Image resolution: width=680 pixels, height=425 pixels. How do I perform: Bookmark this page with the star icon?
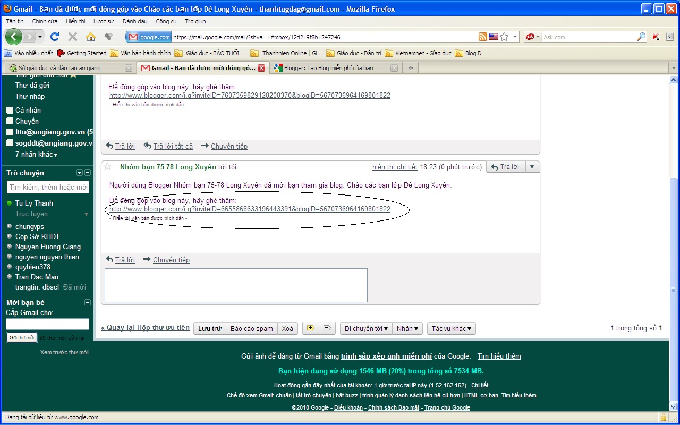[x=504, y=37]
